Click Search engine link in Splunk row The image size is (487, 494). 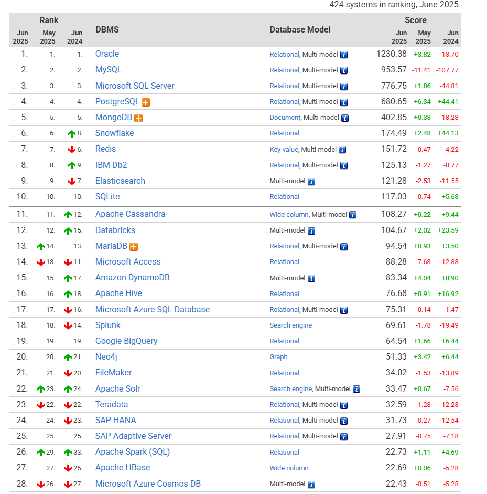(291, 325)
